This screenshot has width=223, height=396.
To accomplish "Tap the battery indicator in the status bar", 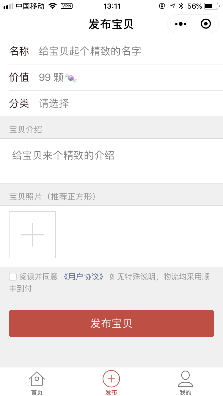I will 211,6.
